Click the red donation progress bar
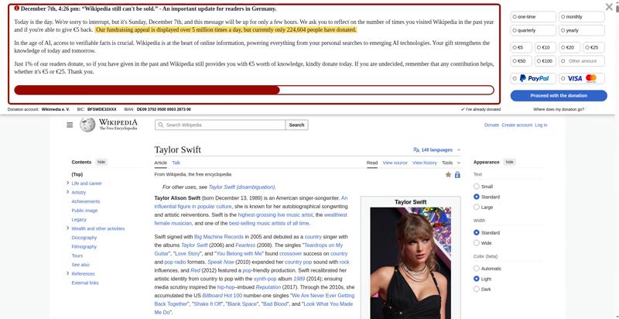This screenshot has height=319, width=619. point(147,90)
